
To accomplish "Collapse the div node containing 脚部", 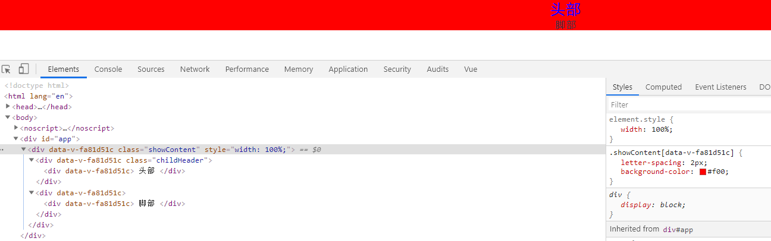I will pyautogui.click(x=32, y=193).
